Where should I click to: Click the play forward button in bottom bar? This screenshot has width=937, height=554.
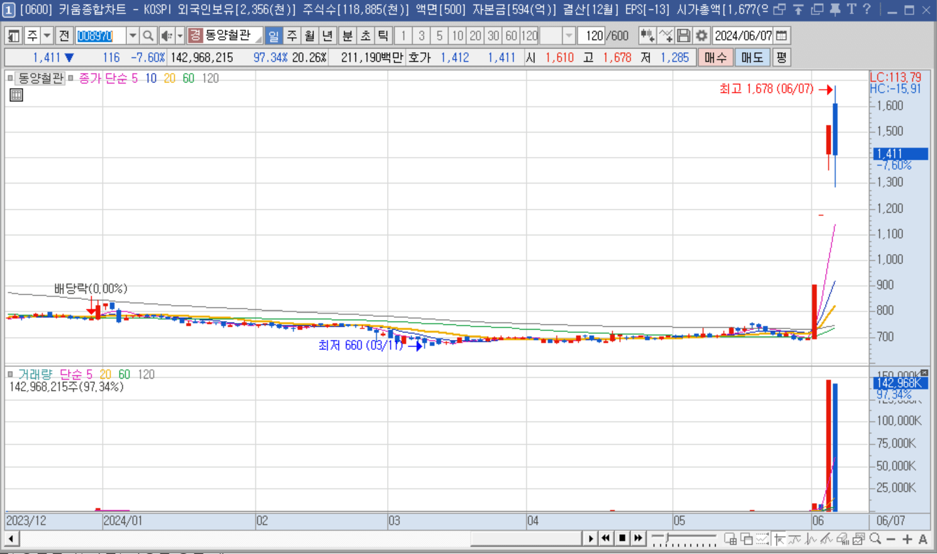[590, 538]
